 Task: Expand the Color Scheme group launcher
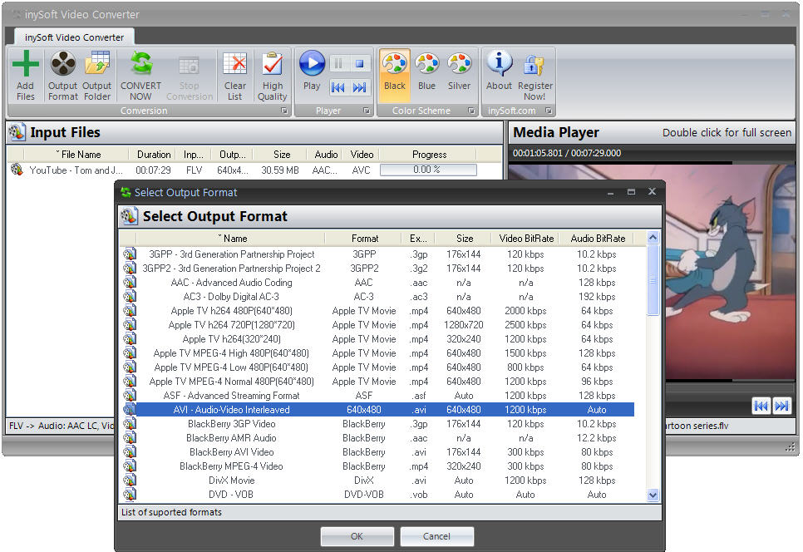click(471, 111)
